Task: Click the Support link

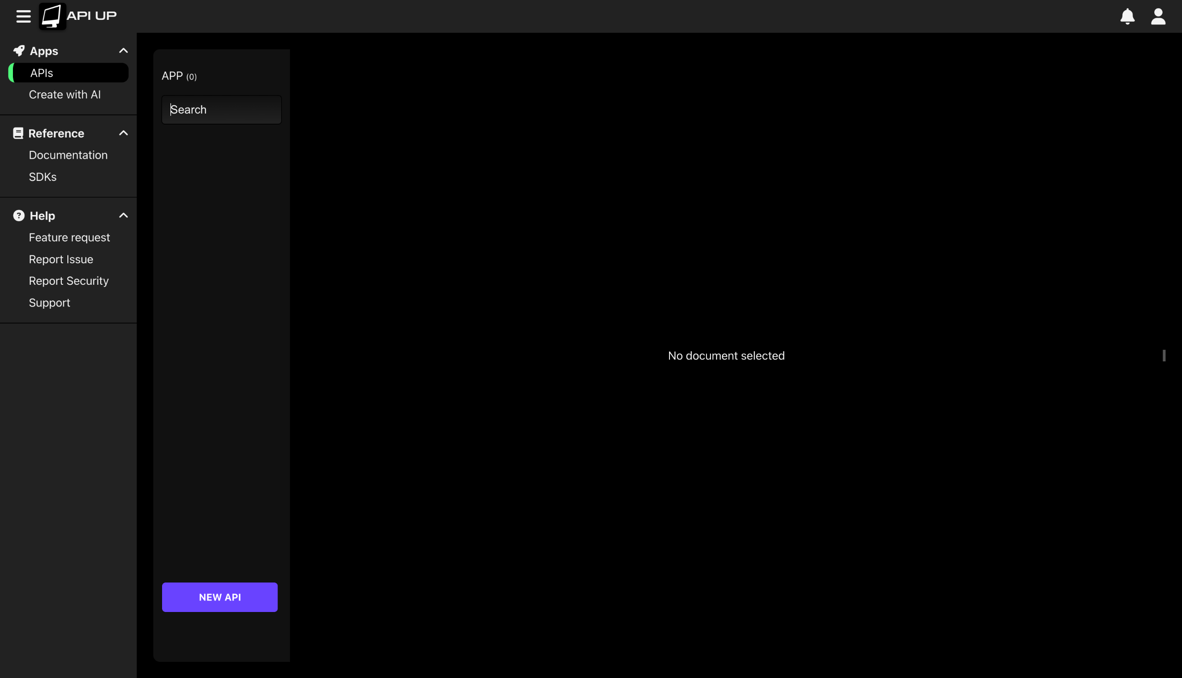Action: 49,303
